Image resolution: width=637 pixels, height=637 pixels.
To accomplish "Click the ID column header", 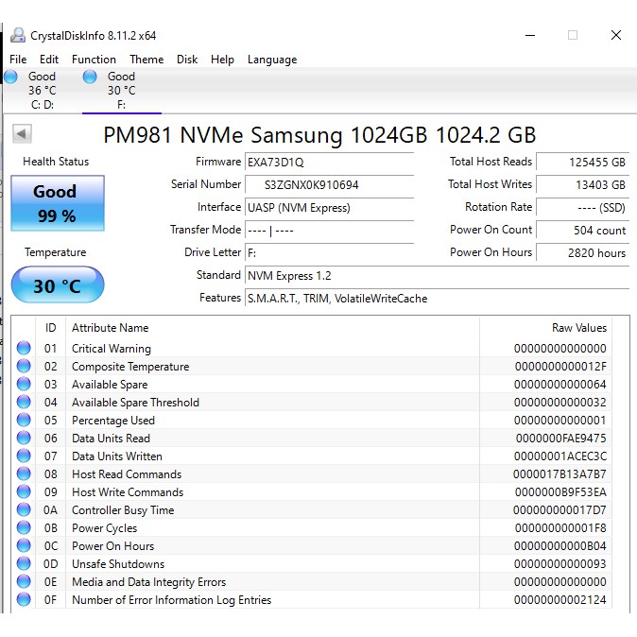I will (50, 327).
